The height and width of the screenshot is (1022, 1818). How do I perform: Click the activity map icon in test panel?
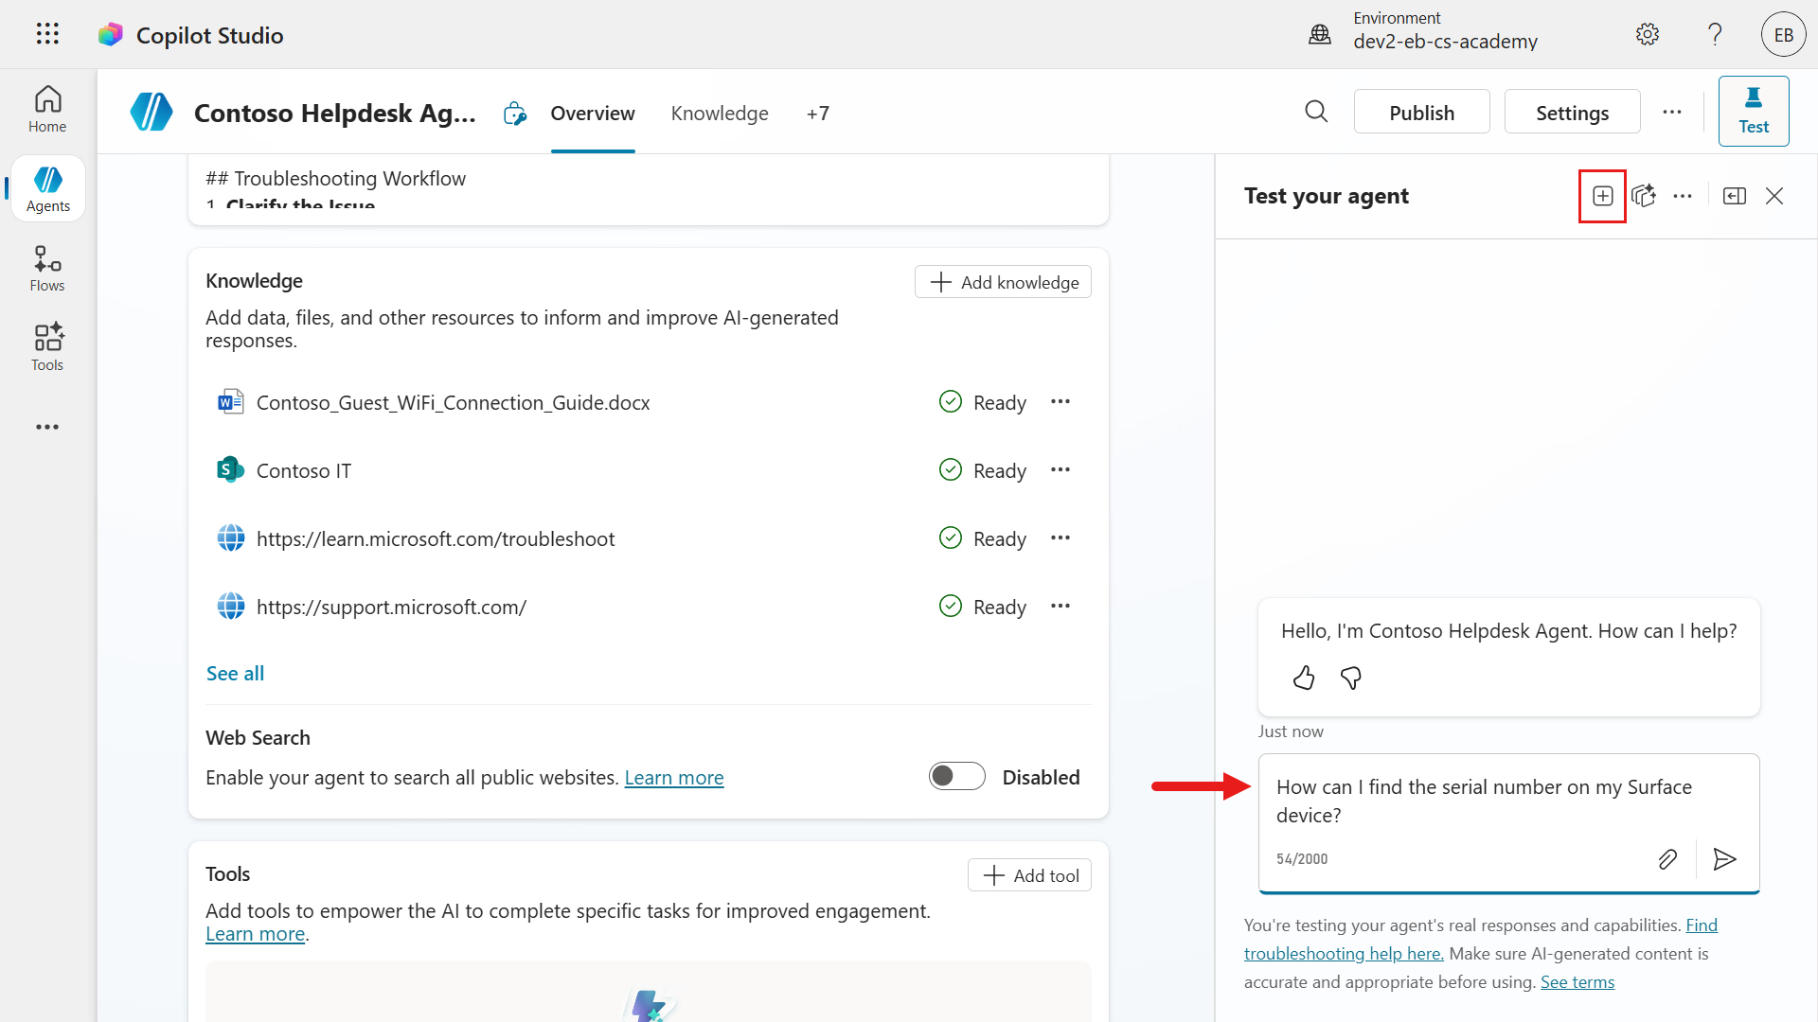pos(1644,196)
